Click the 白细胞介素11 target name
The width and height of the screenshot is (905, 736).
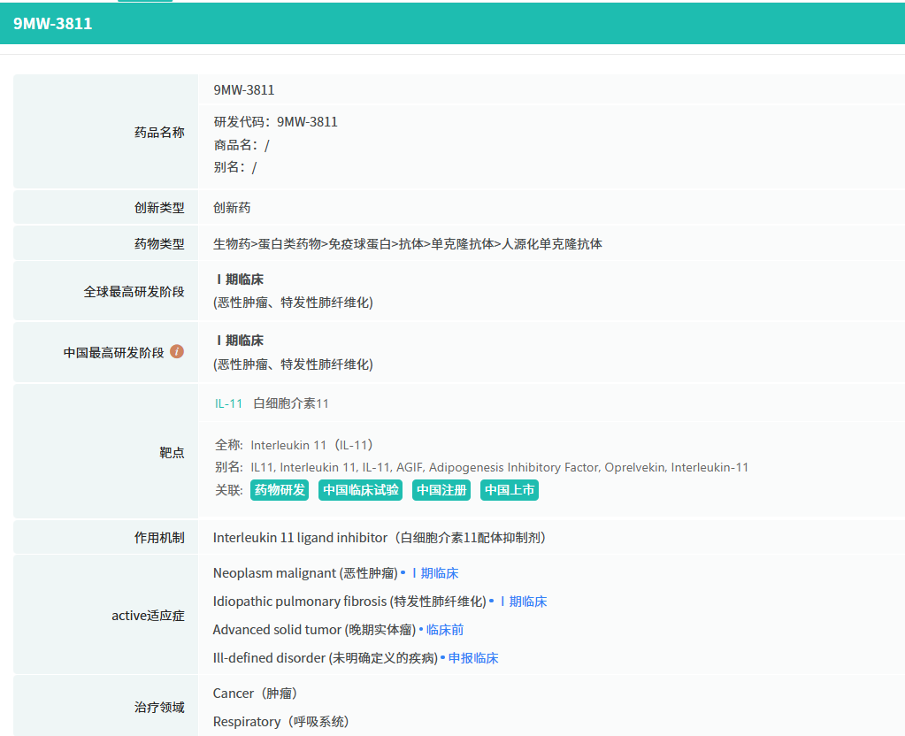click(291, 403)
